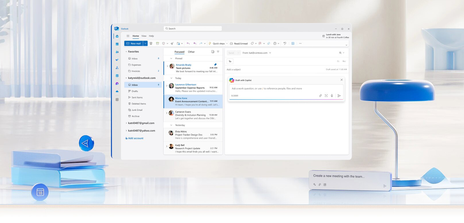Click the Reply arrow icon
The height and width of the screenshot is (223, 464).
click(188, 44)
